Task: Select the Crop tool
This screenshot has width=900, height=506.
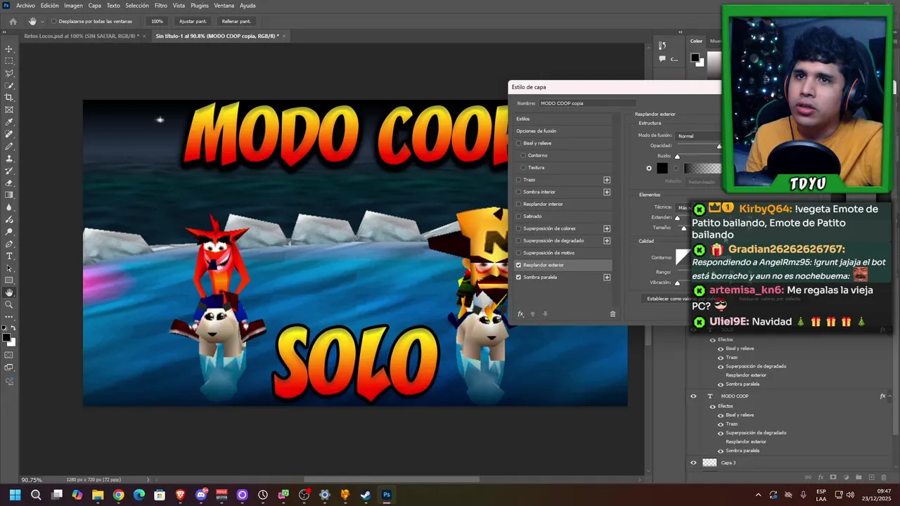Action: (x=9, y=98)
